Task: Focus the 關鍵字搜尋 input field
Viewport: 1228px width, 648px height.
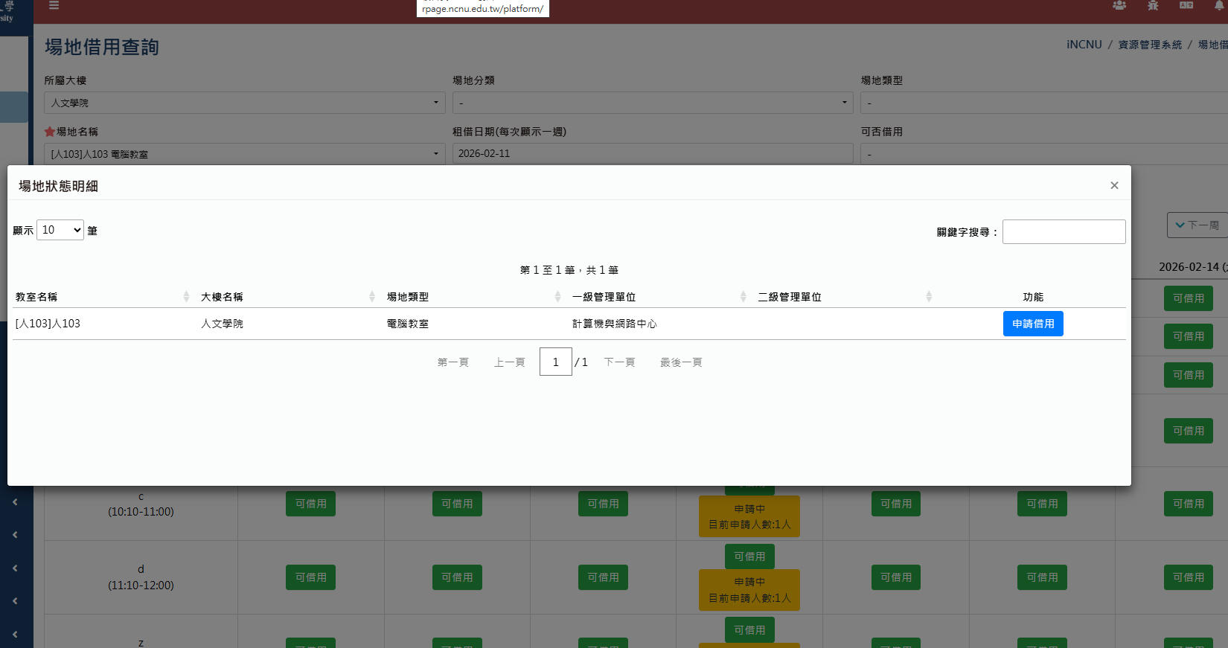Action: 1064,231
